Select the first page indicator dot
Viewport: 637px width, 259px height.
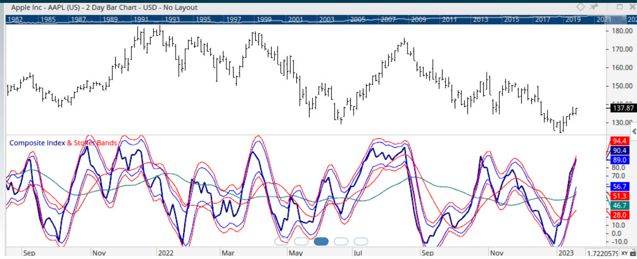pos(281,241)
